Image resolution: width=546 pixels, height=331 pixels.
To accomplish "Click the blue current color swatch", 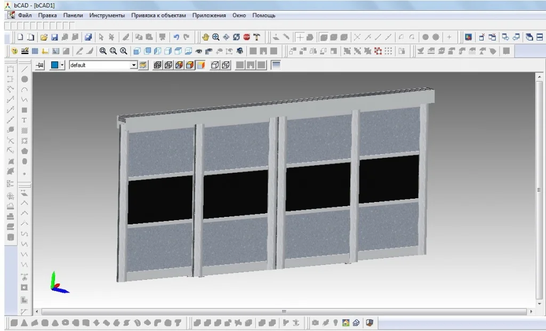I will [x=55, y=65].
